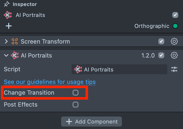Enable the Post Effects checkbox
The height and width of the screenshot is (129, 183).
75,105
